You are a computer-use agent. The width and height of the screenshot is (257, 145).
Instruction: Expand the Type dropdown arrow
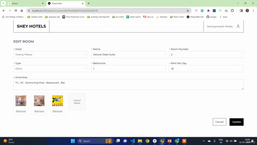85,68
